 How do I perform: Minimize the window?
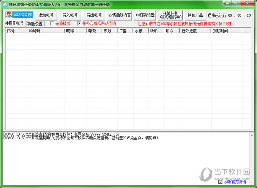tap(227, 3)
